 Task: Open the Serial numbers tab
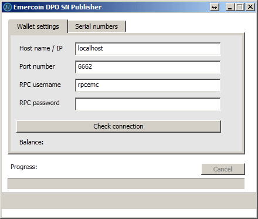click(x=97, y=26)
